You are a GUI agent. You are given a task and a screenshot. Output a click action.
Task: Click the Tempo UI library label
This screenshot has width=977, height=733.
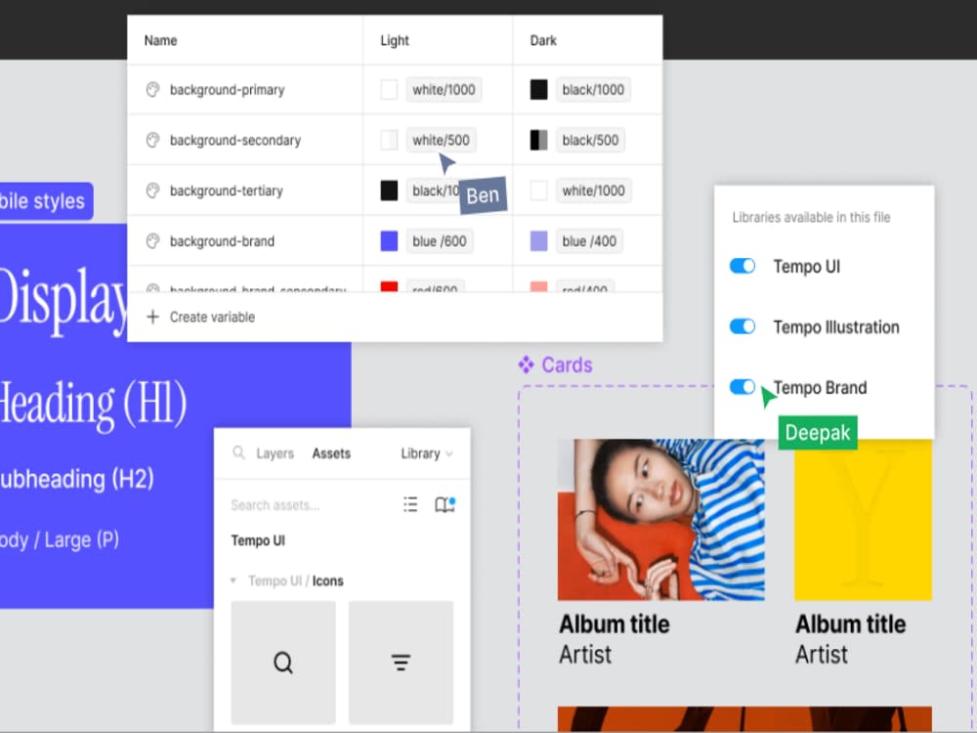pos(807,267)
